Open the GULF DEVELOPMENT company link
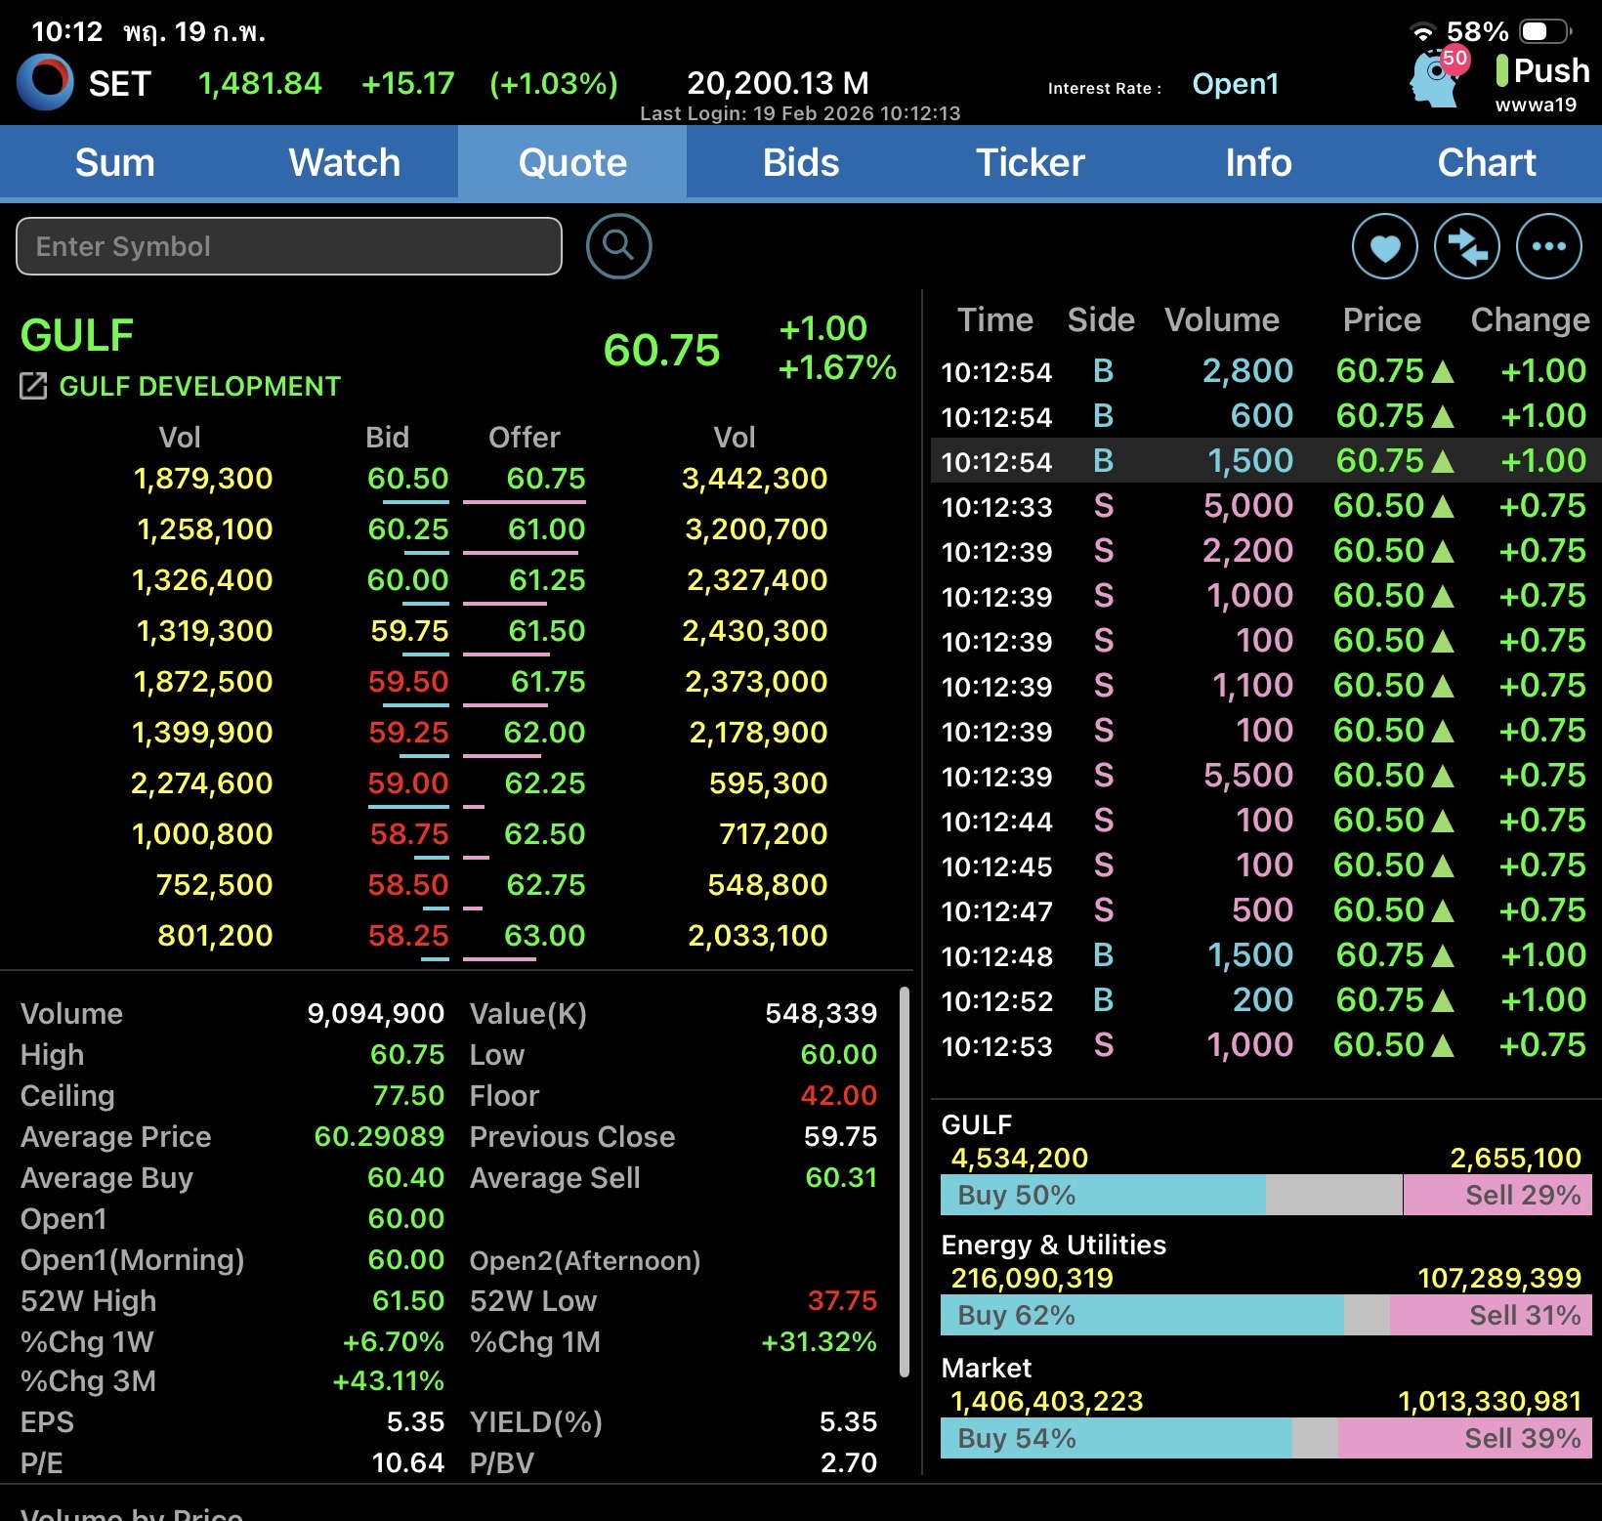Screen dimensions: 1602x1521 click(199, 386)
